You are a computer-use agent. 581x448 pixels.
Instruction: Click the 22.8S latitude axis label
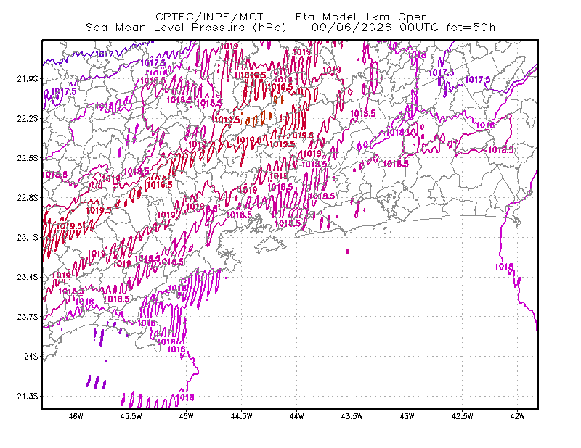[x=28, y=198]
